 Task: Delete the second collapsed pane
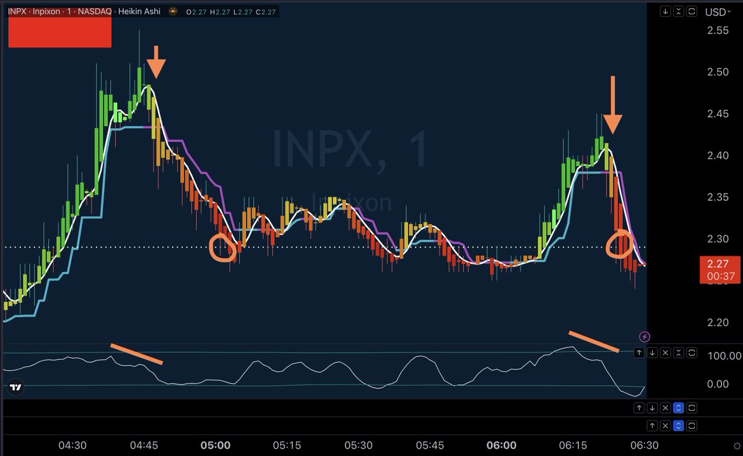(x=666, y=408)
